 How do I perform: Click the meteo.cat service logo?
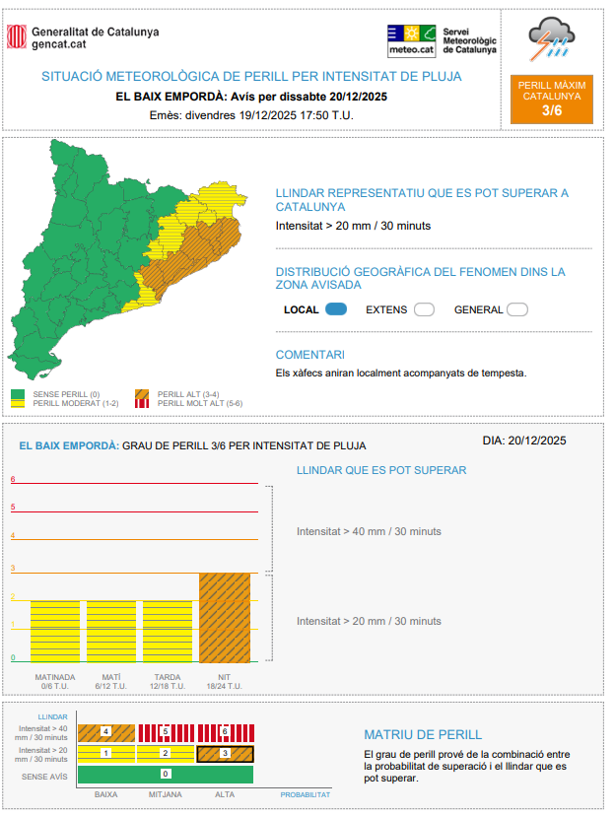click(412, 39)
